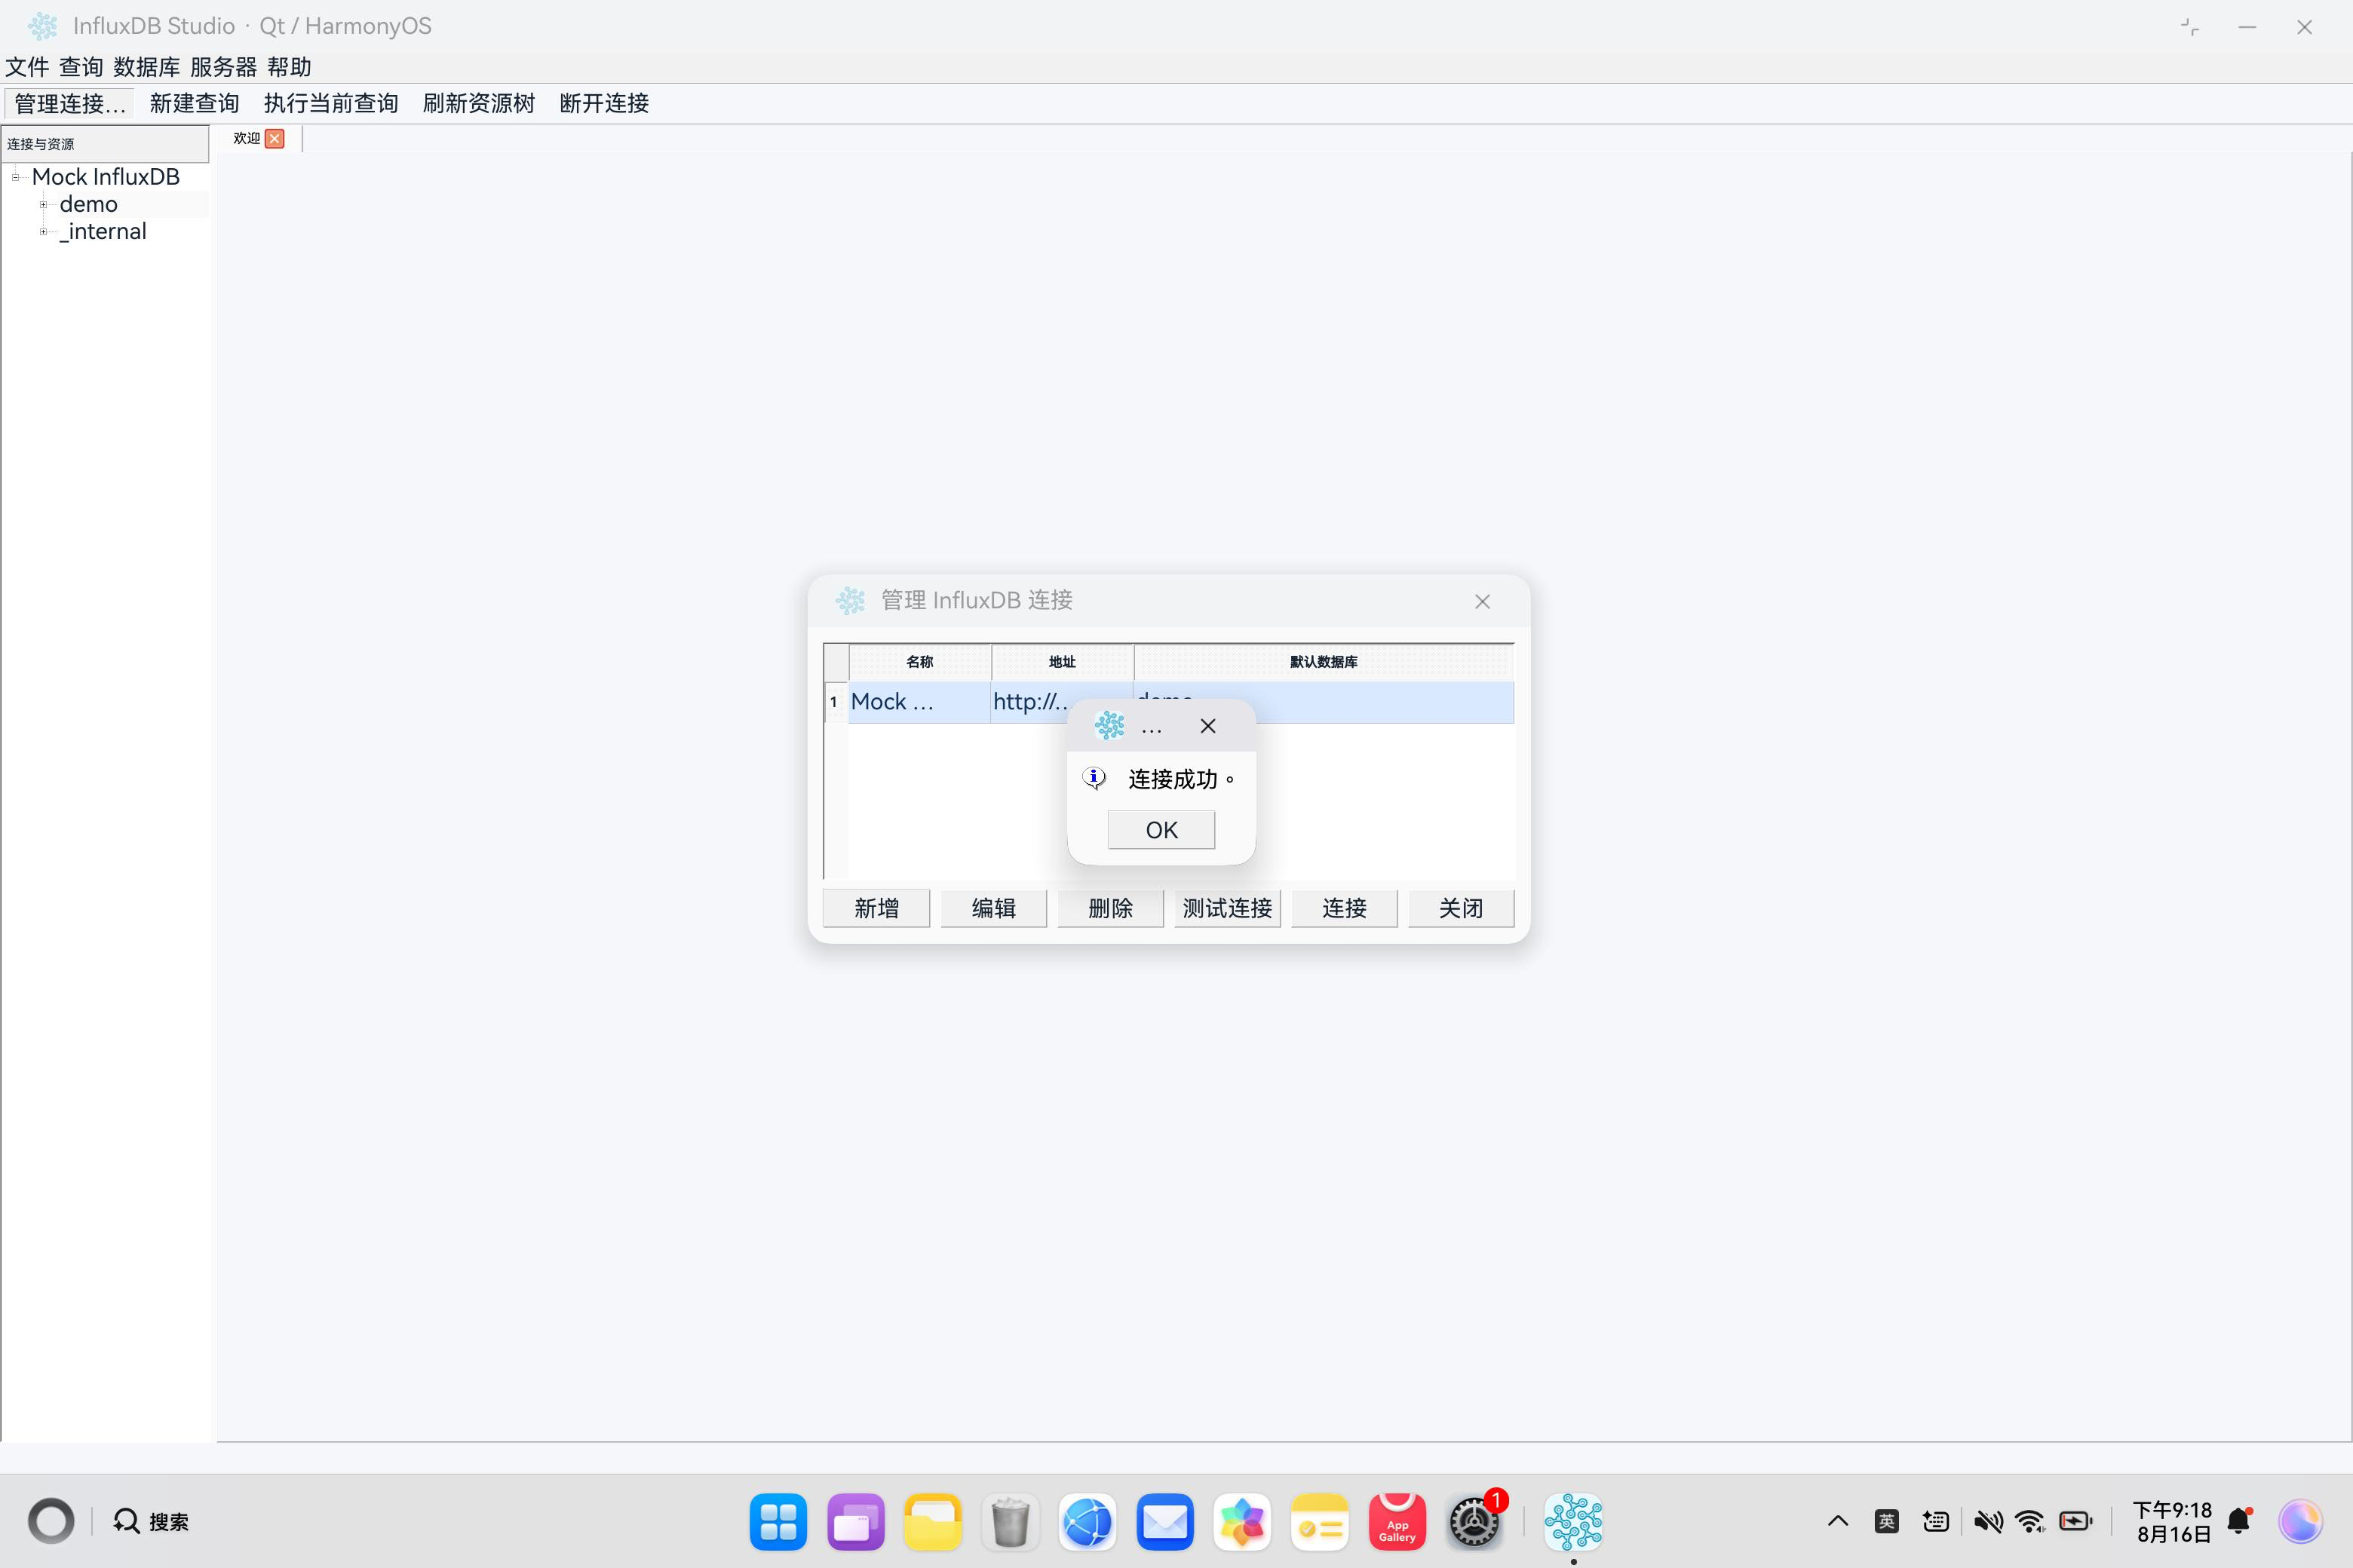Viewport: 2353px width, 1568px height.
Task: Click the window restore icon in title bar
Action: [2190, 27]
